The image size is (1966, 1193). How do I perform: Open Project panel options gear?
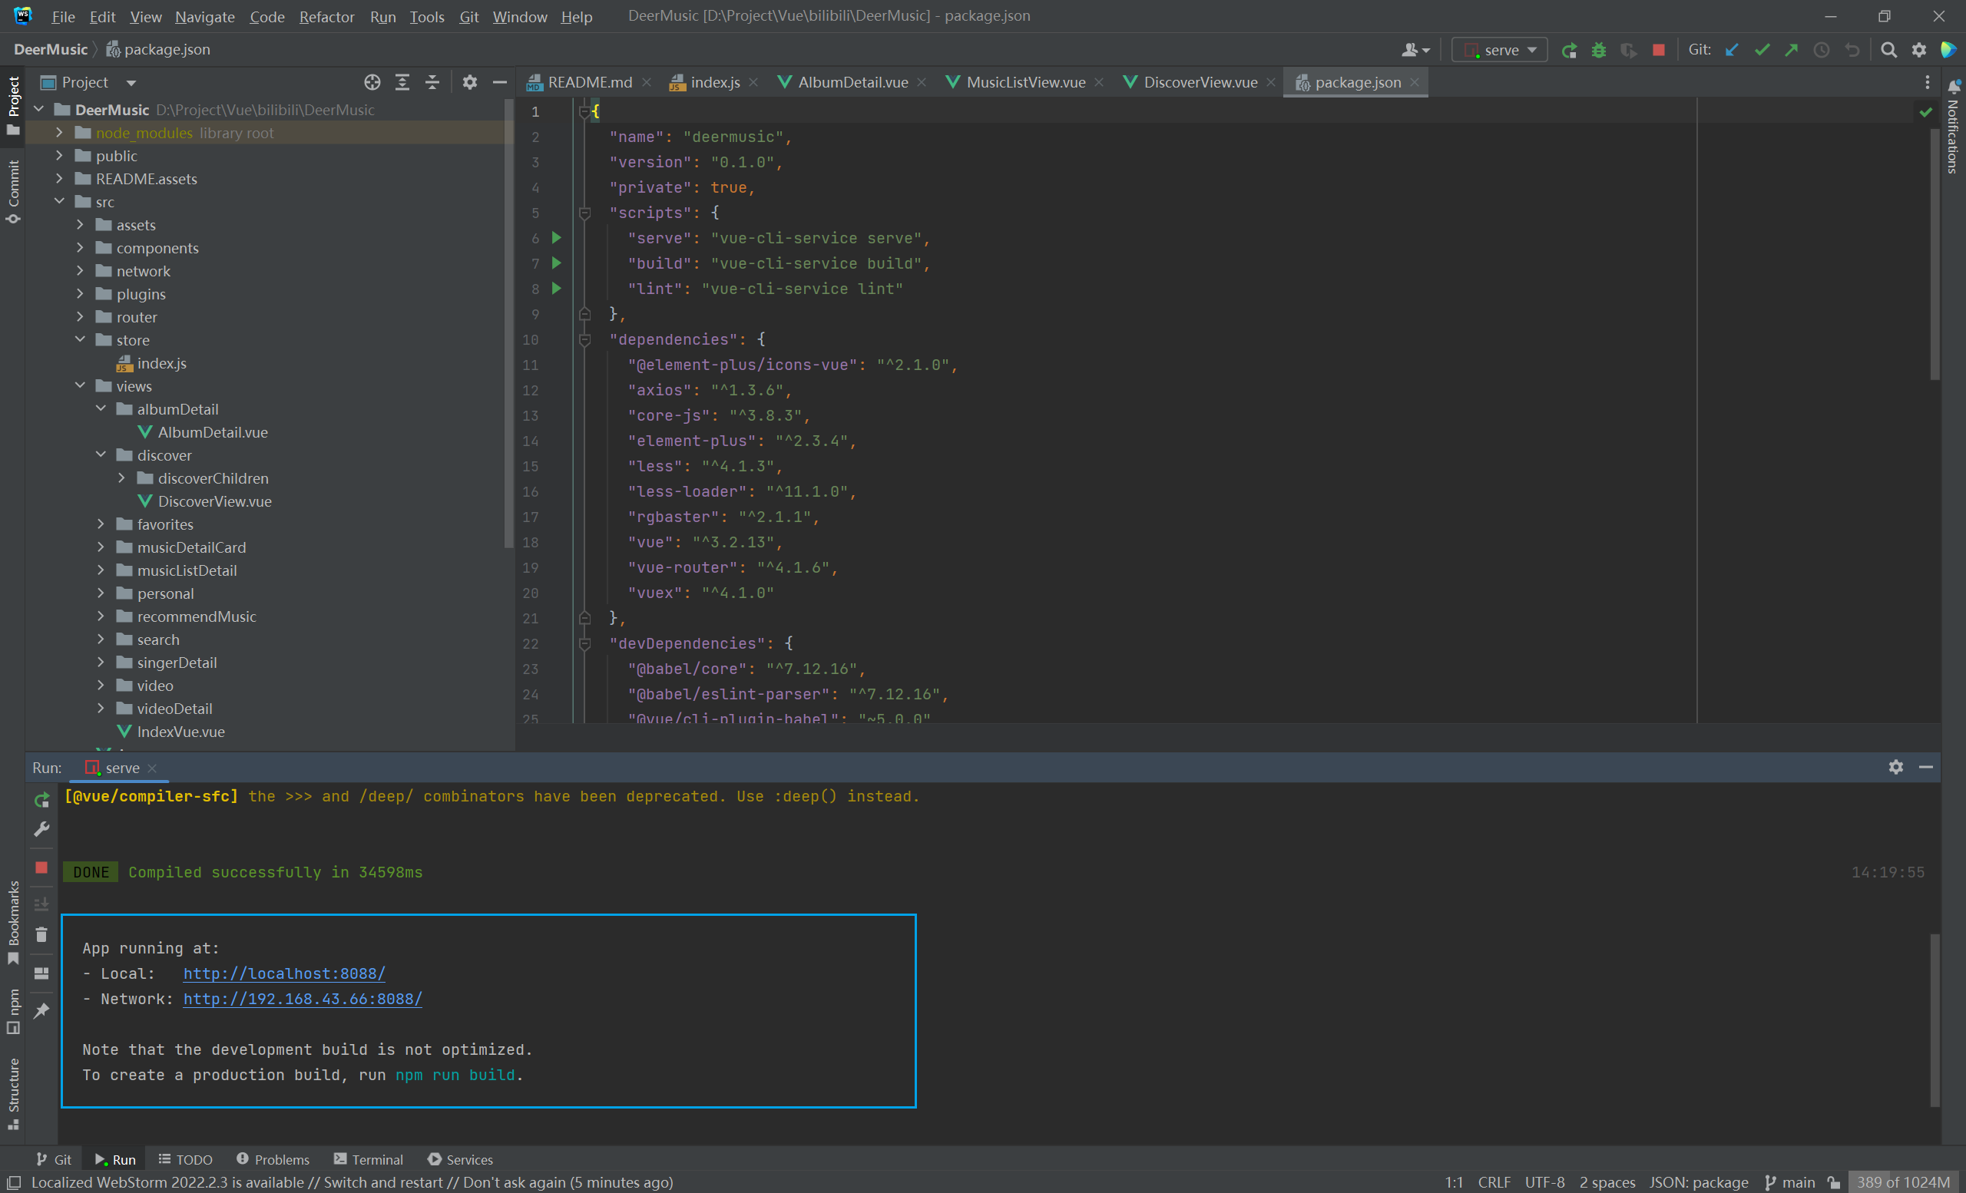(x=470, y=82)
